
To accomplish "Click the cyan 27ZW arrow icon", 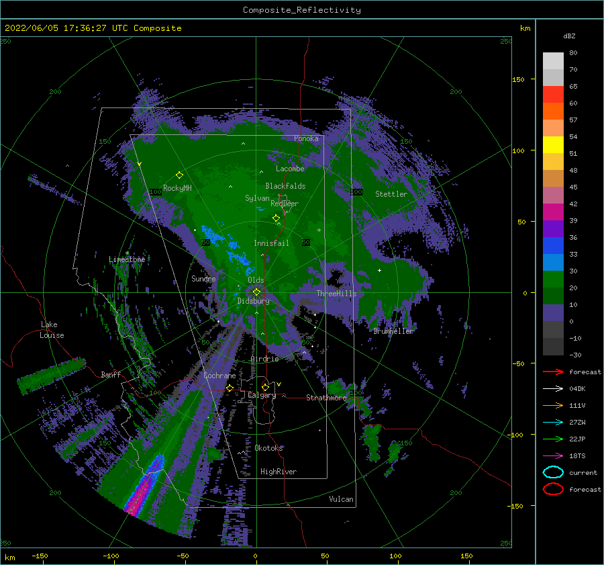I will [x=553, y=423].
